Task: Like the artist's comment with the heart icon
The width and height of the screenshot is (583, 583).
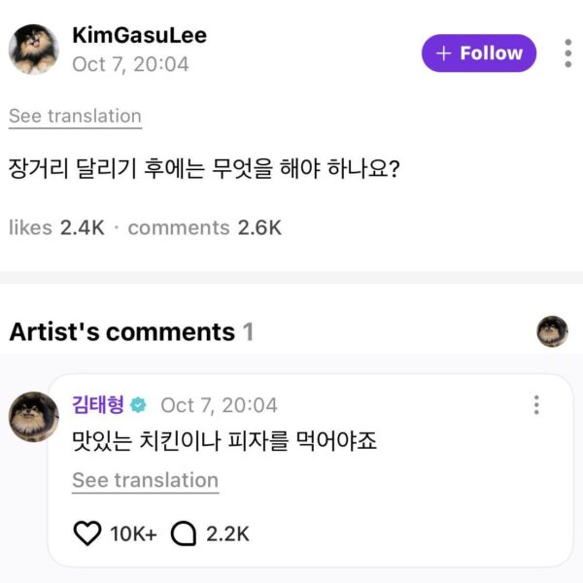Action: coord(87,533)
